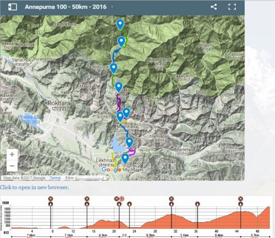Click 'Click to open in new browser' link
Viewport: 275px width, 238px height.
tap(35, 188)
